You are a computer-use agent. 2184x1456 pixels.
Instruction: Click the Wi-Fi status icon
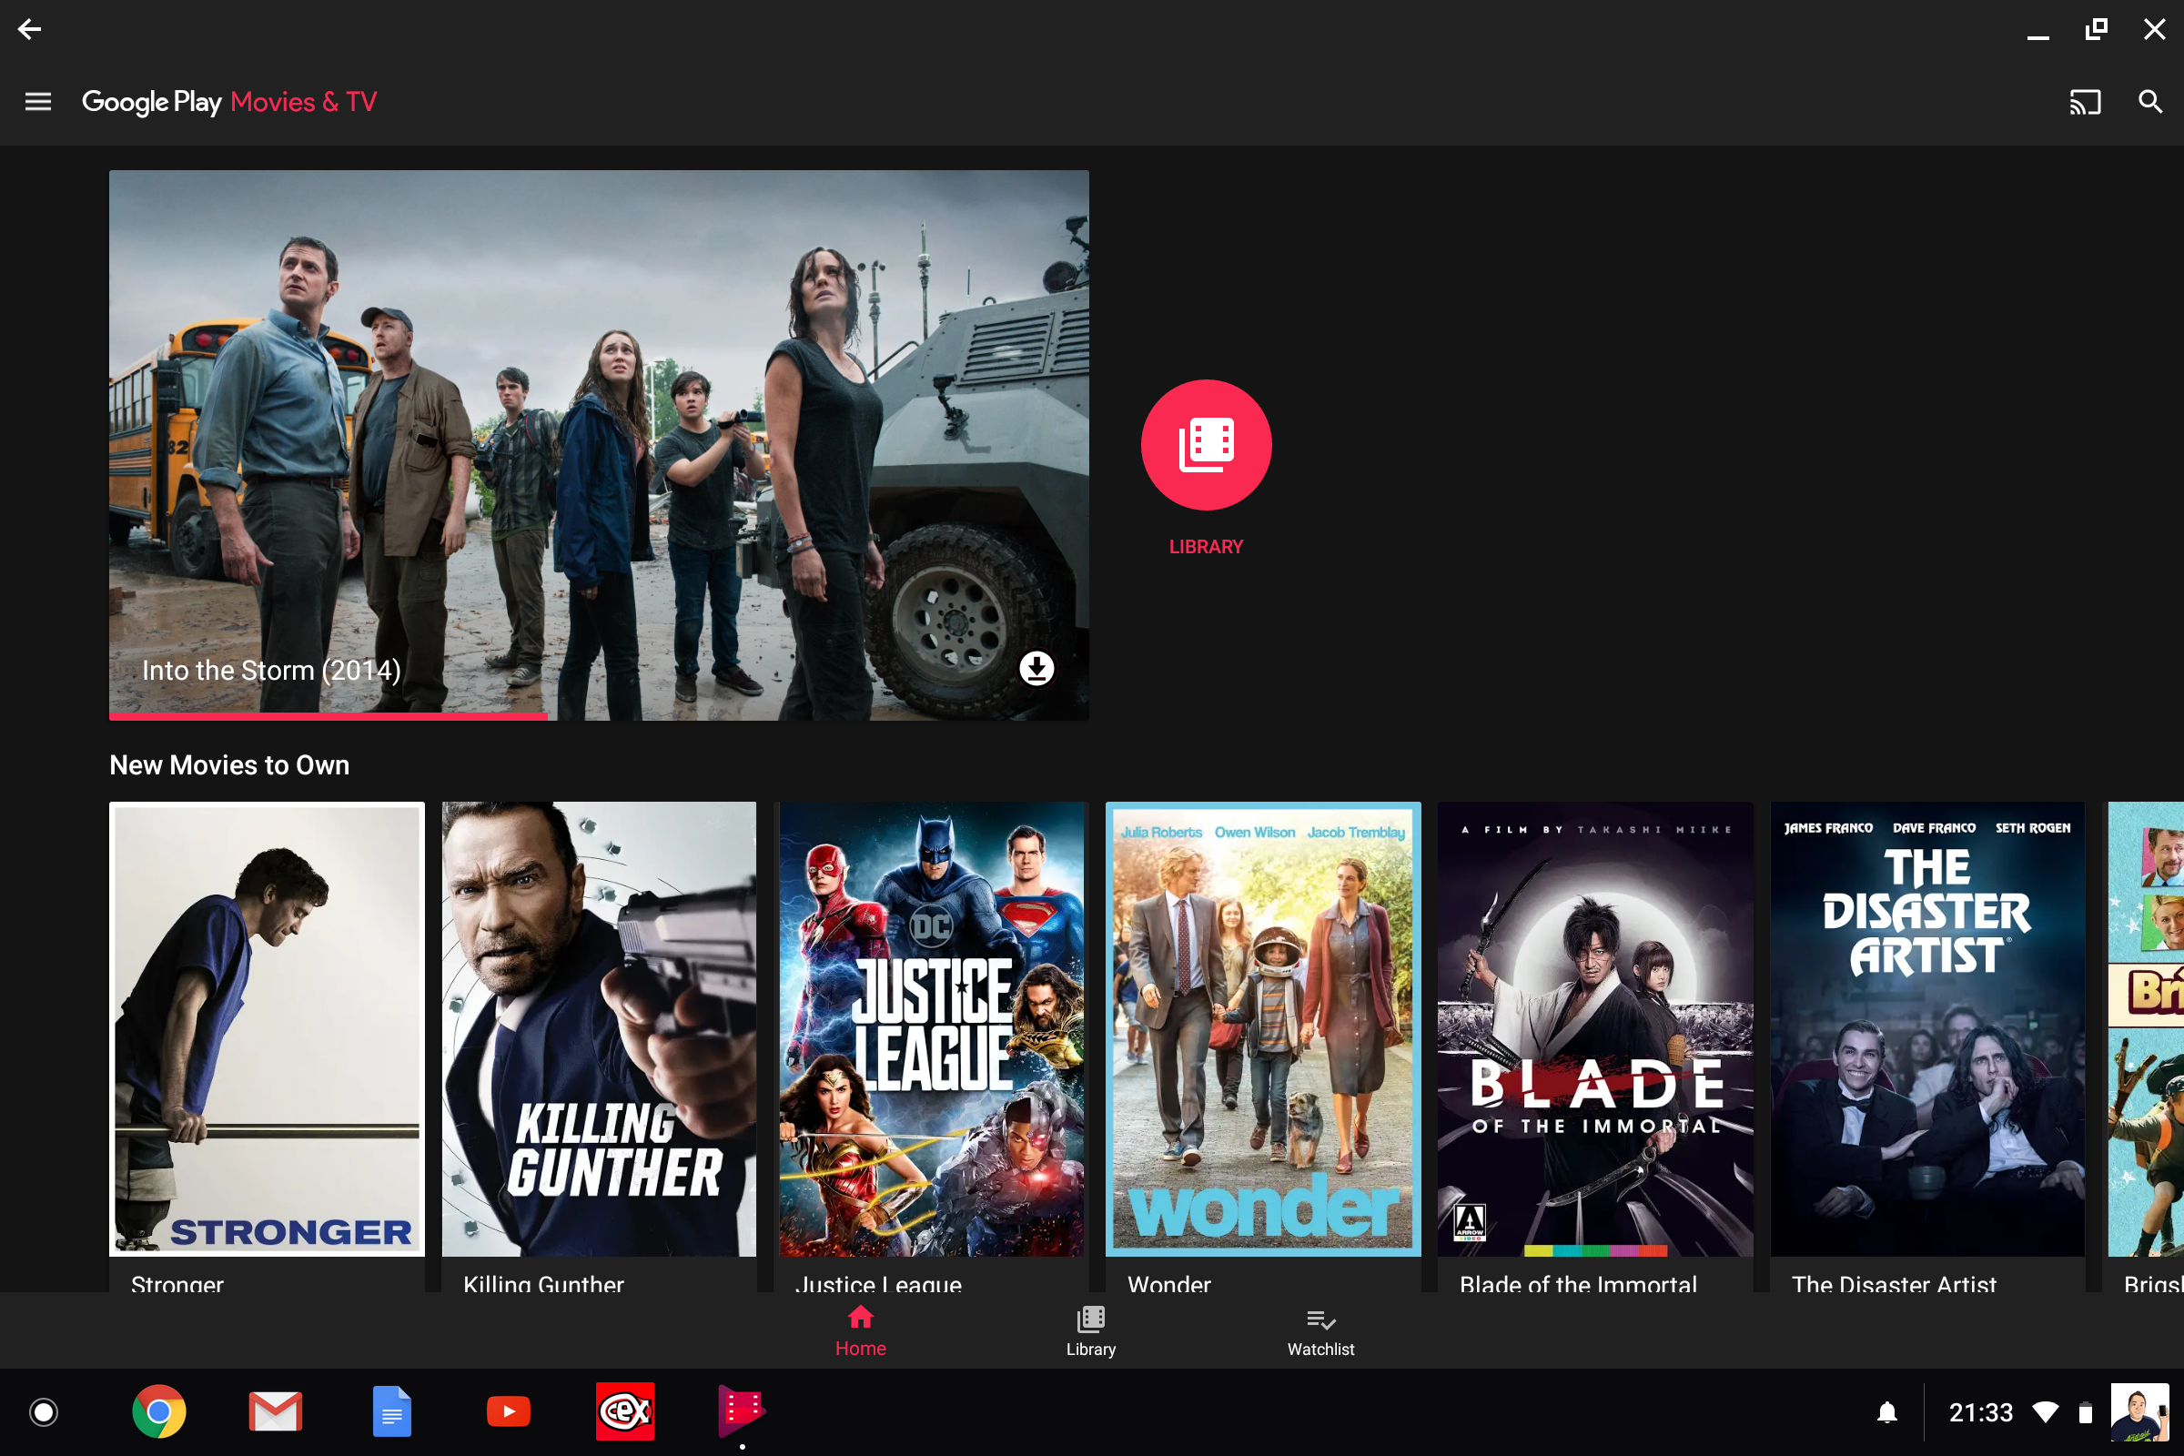[2046, 1413]
